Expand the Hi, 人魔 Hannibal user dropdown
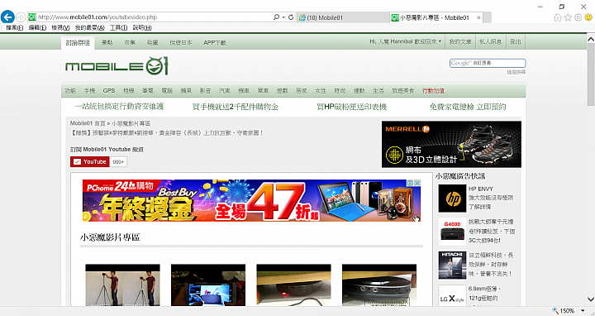This screenshot has height=316, width=595. (406, 41)
